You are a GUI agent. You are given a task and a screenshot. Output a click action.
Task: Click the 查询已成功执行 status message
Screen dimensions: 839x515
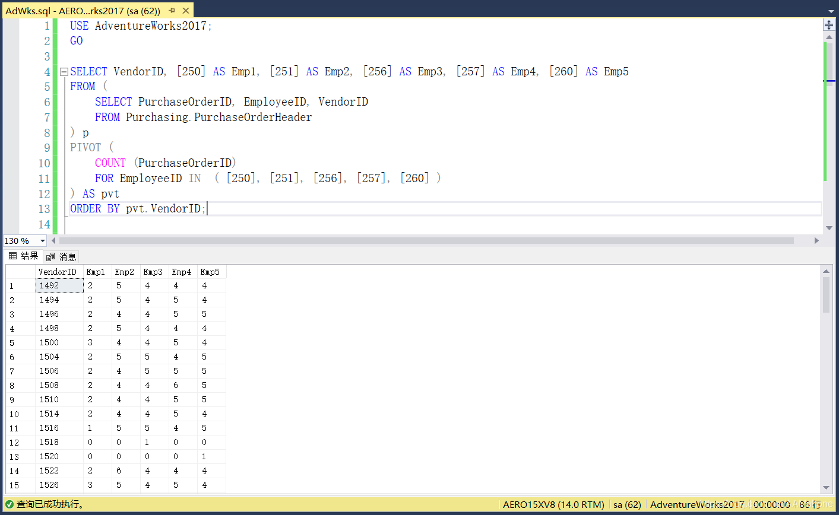50,504
